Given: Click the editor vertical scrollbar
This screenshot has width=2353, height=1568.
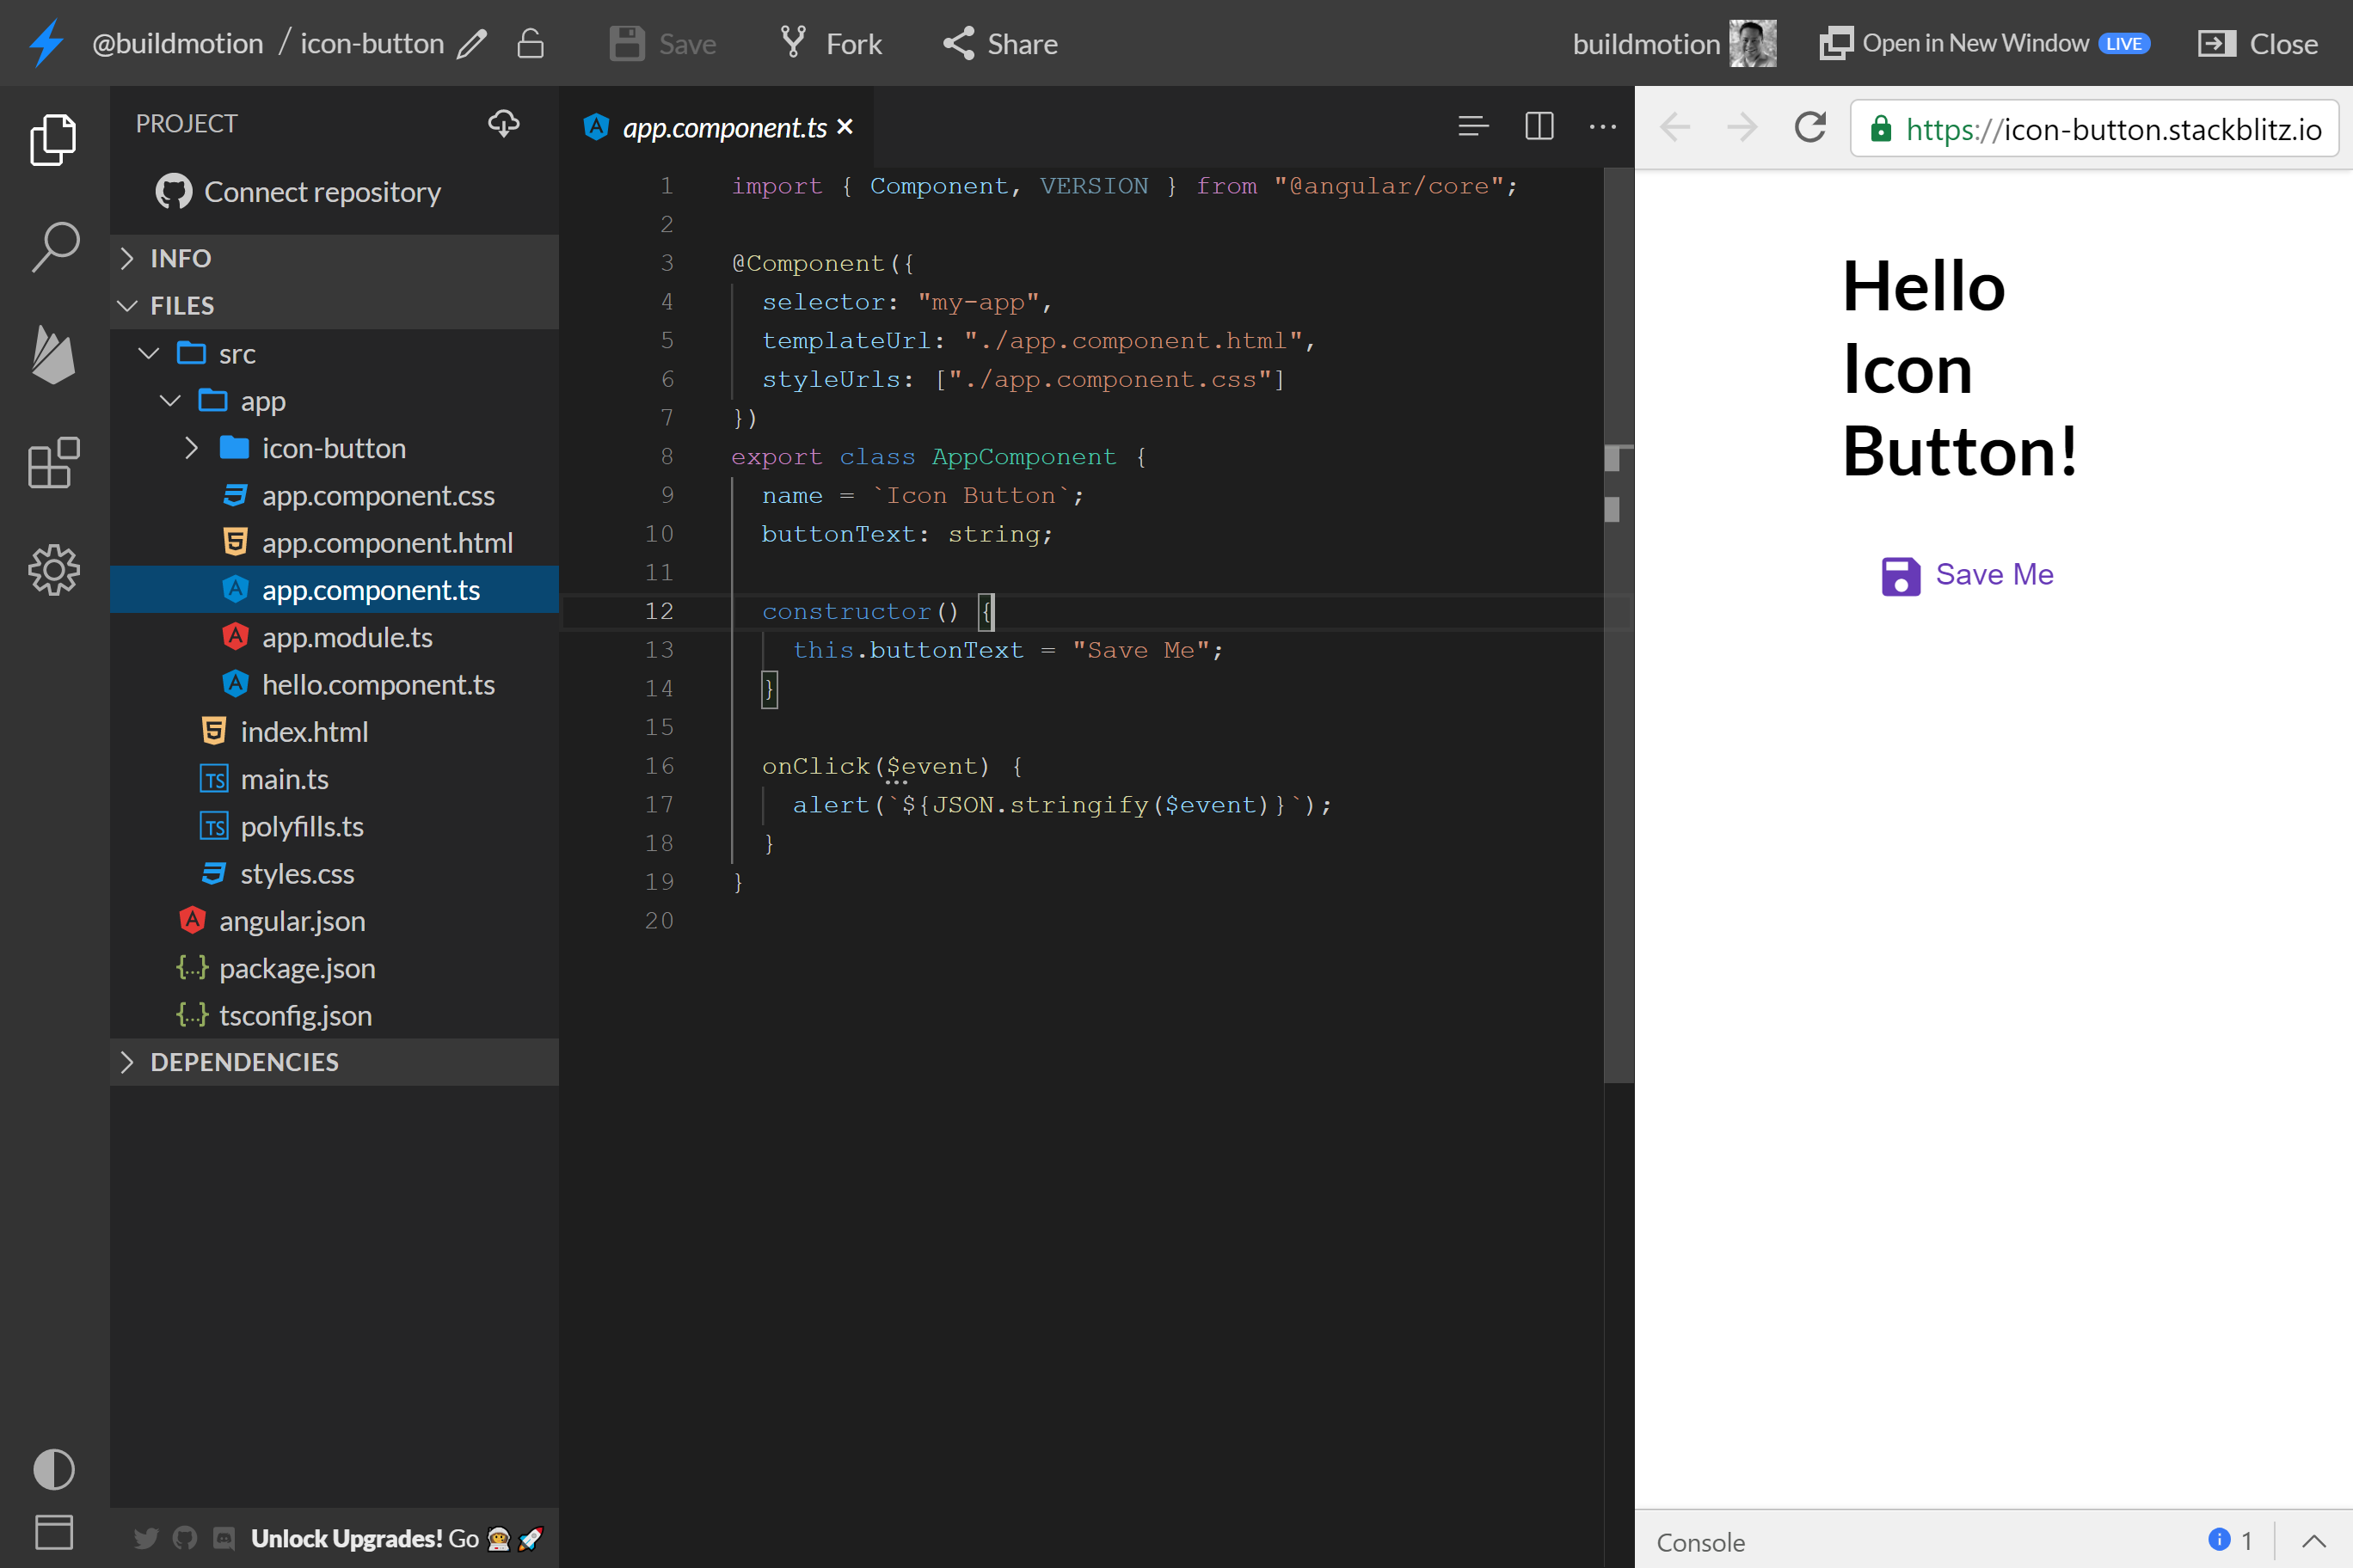Looking at the screenshot, I should (x=1618, y=700).
